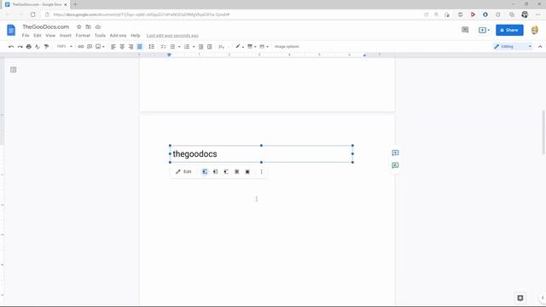Add comment from page margin
Screen dimensions: 546x307
pos(395,153)
